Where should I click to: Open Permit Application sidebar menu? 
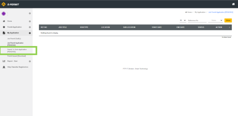(x=14, y=27)
